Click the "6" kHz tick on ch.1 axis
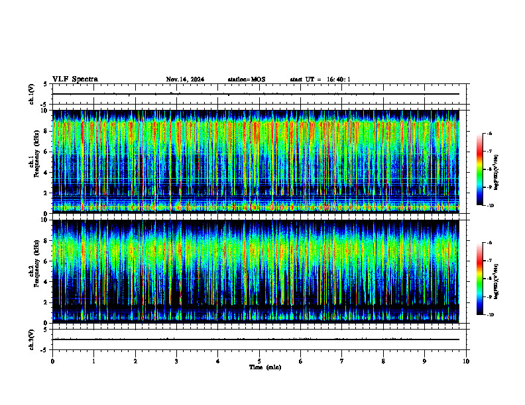The height and width of the screenshot is (405, 525). pyautogui.click(x=46, y=152)
